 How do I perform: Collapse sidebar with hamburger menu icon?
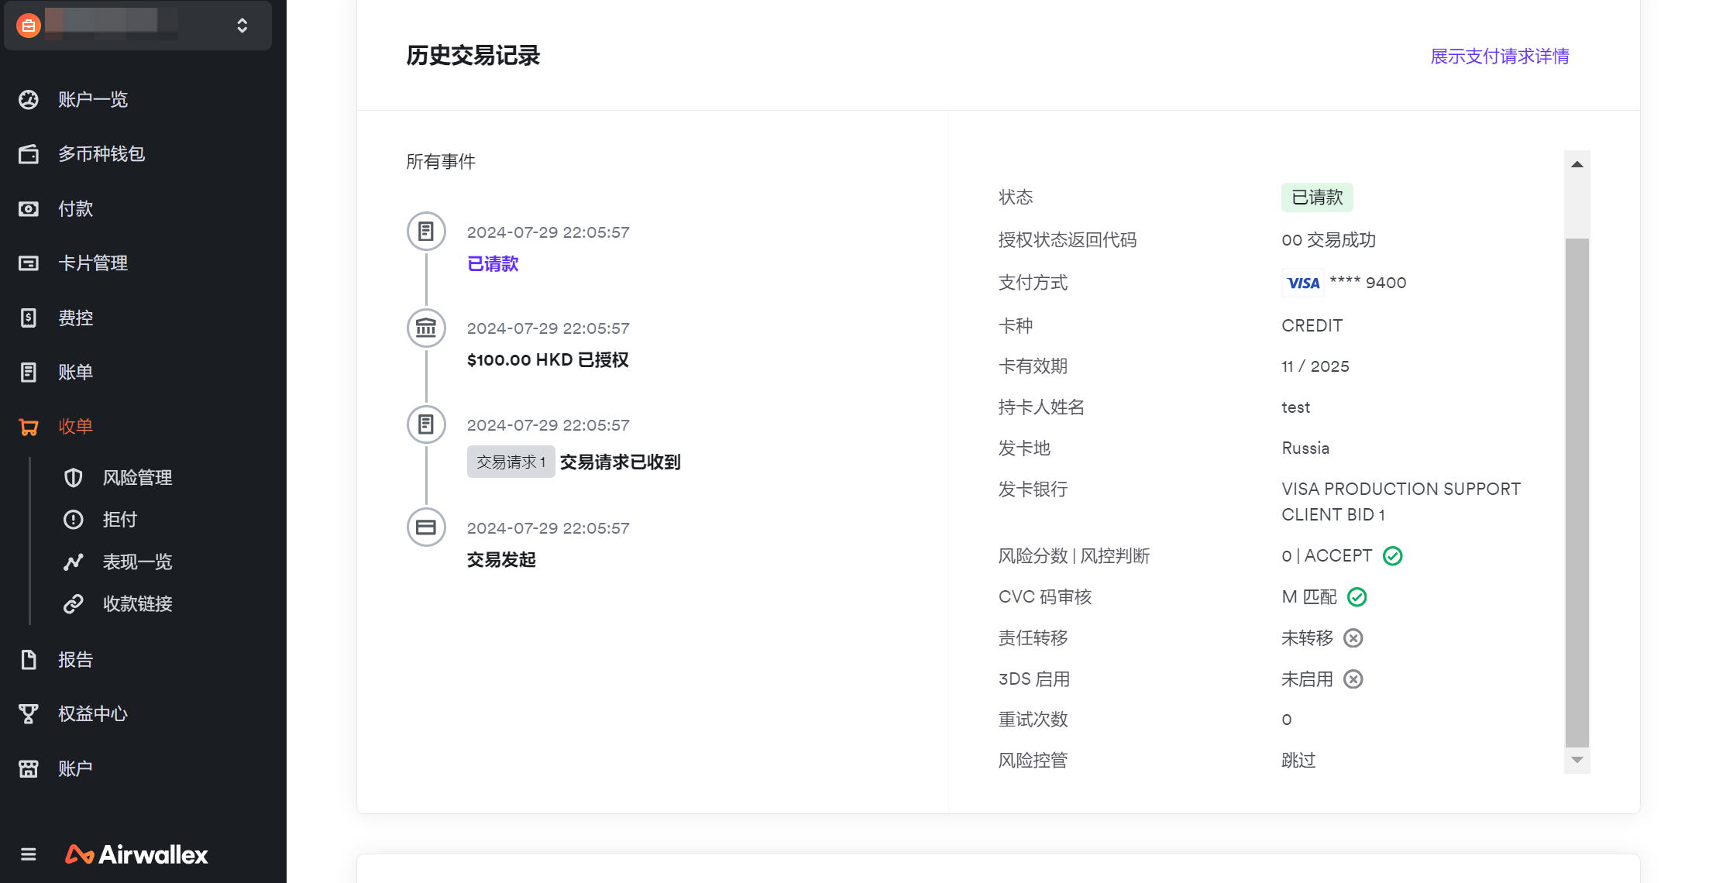click(29, 854)
